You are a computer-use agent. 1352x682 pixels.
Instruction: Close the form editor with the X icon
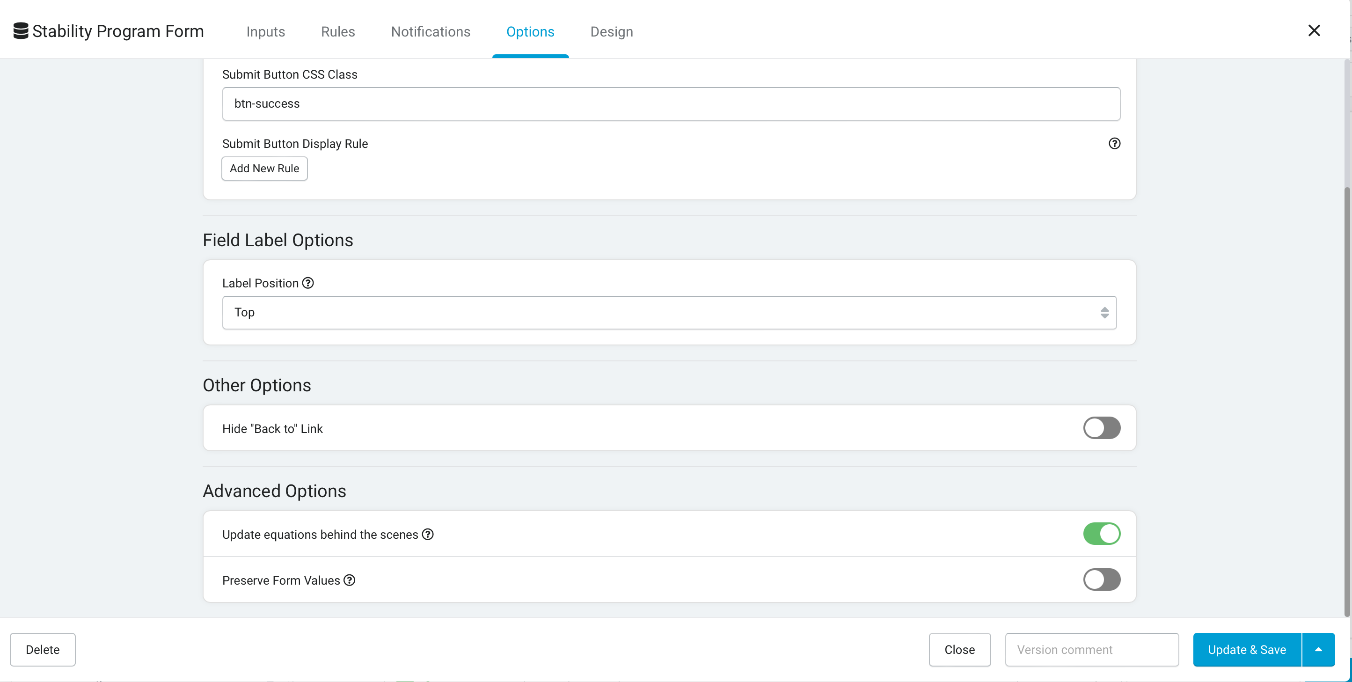1314,30
